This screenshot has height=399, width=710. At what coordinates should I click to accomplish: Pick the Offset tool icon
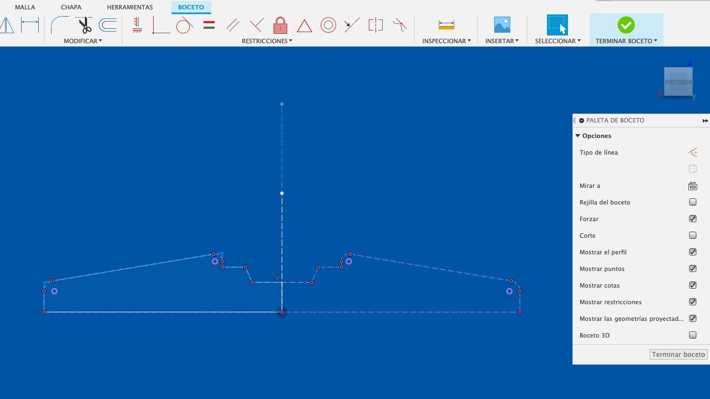tap(108, 25)
